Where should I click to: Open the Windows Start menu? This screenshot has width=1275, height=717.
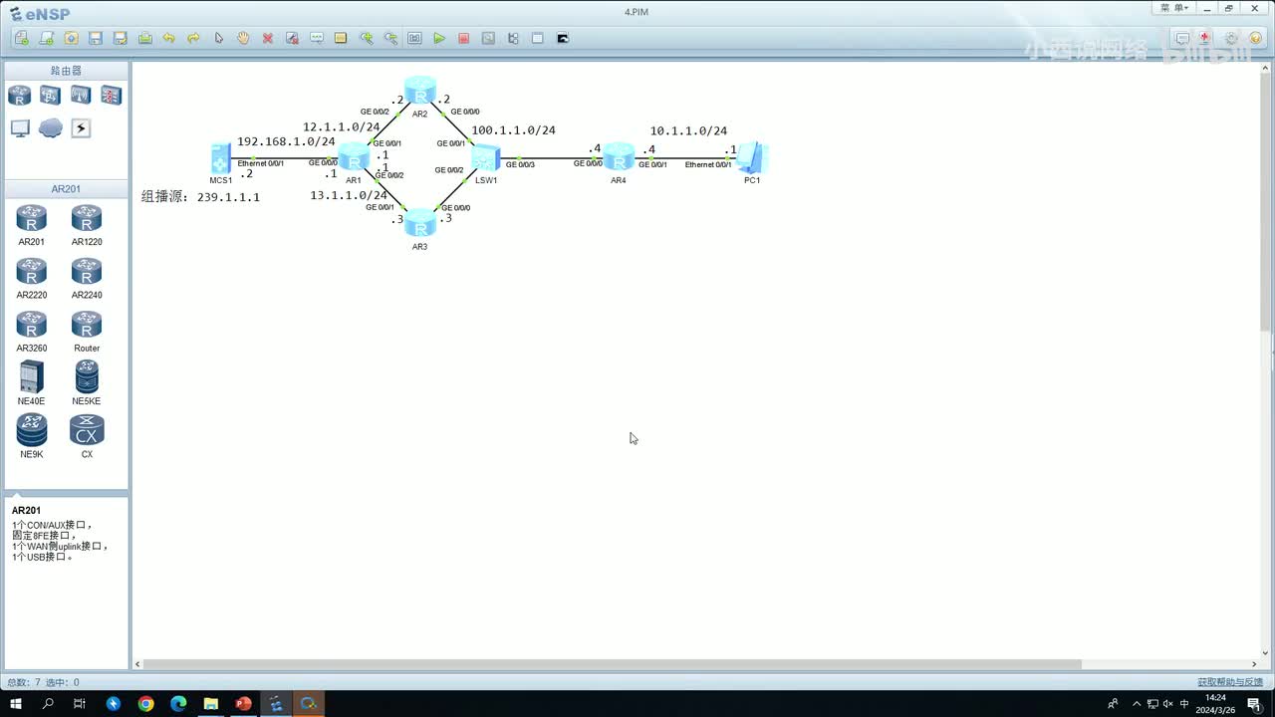click(x=16, y=704)
